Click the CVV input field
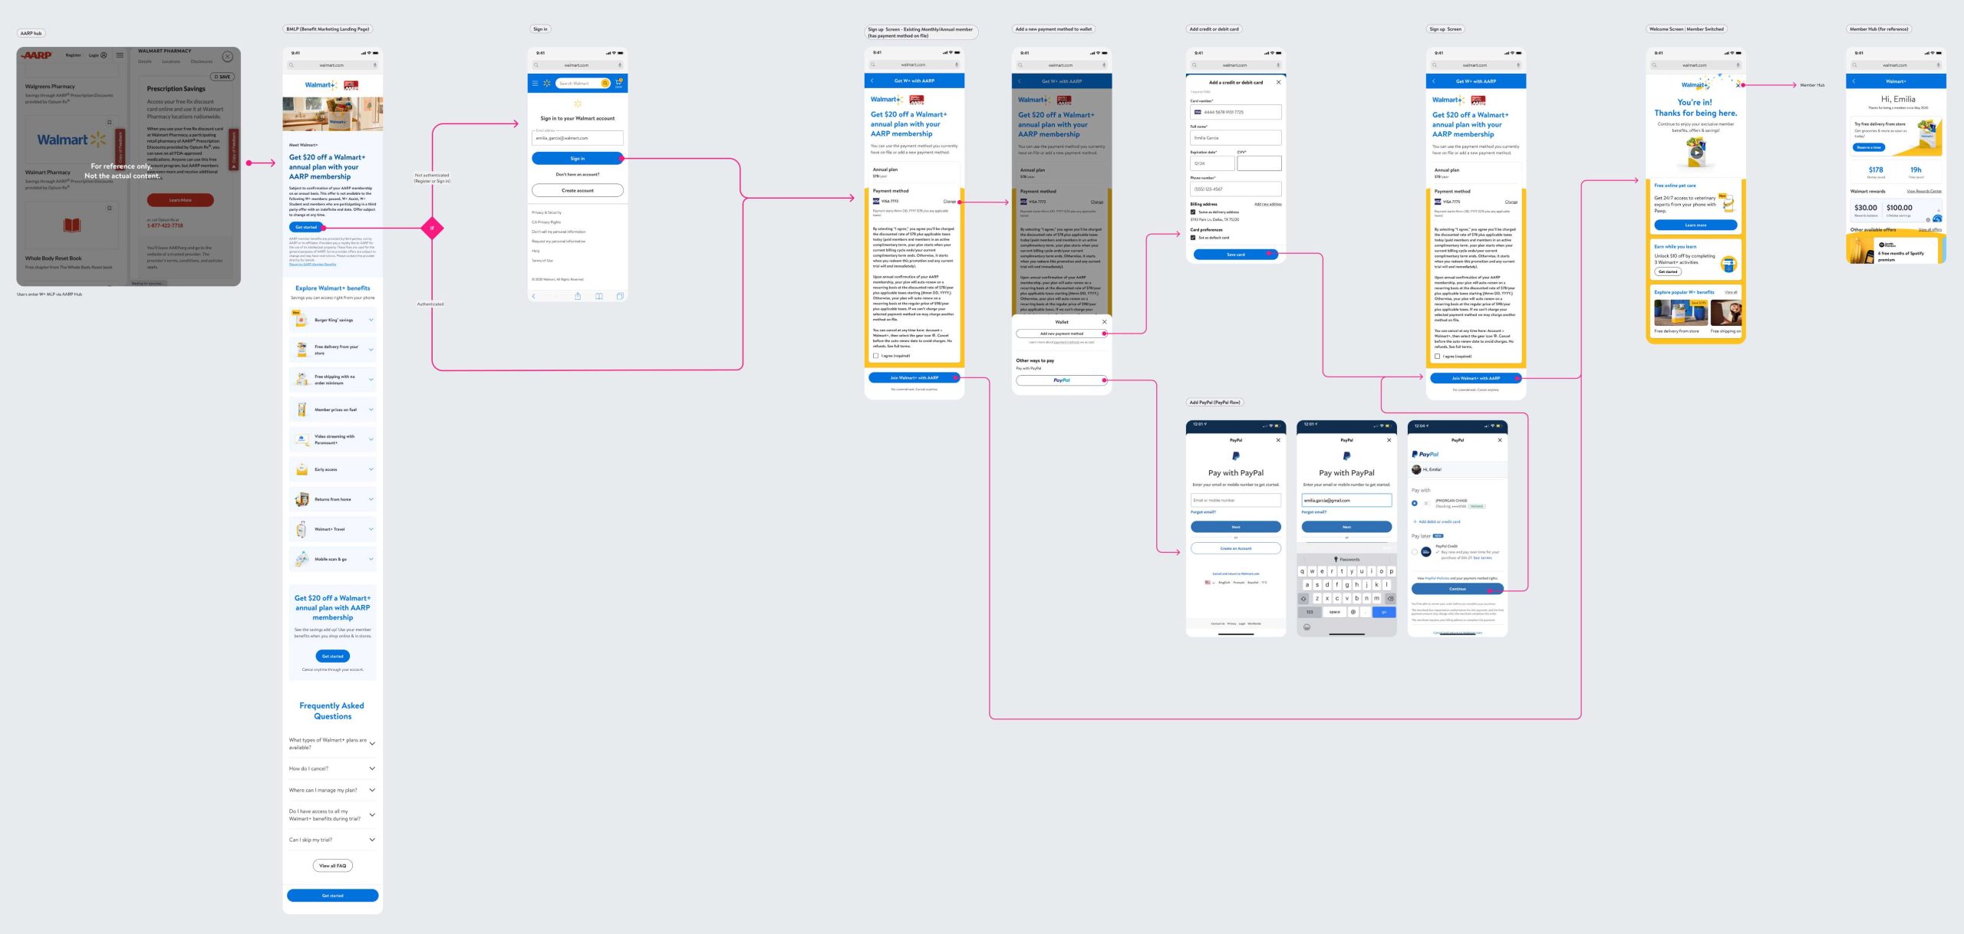The image size is (1964, 934). pyautogui.click(x=1259, y=163)
